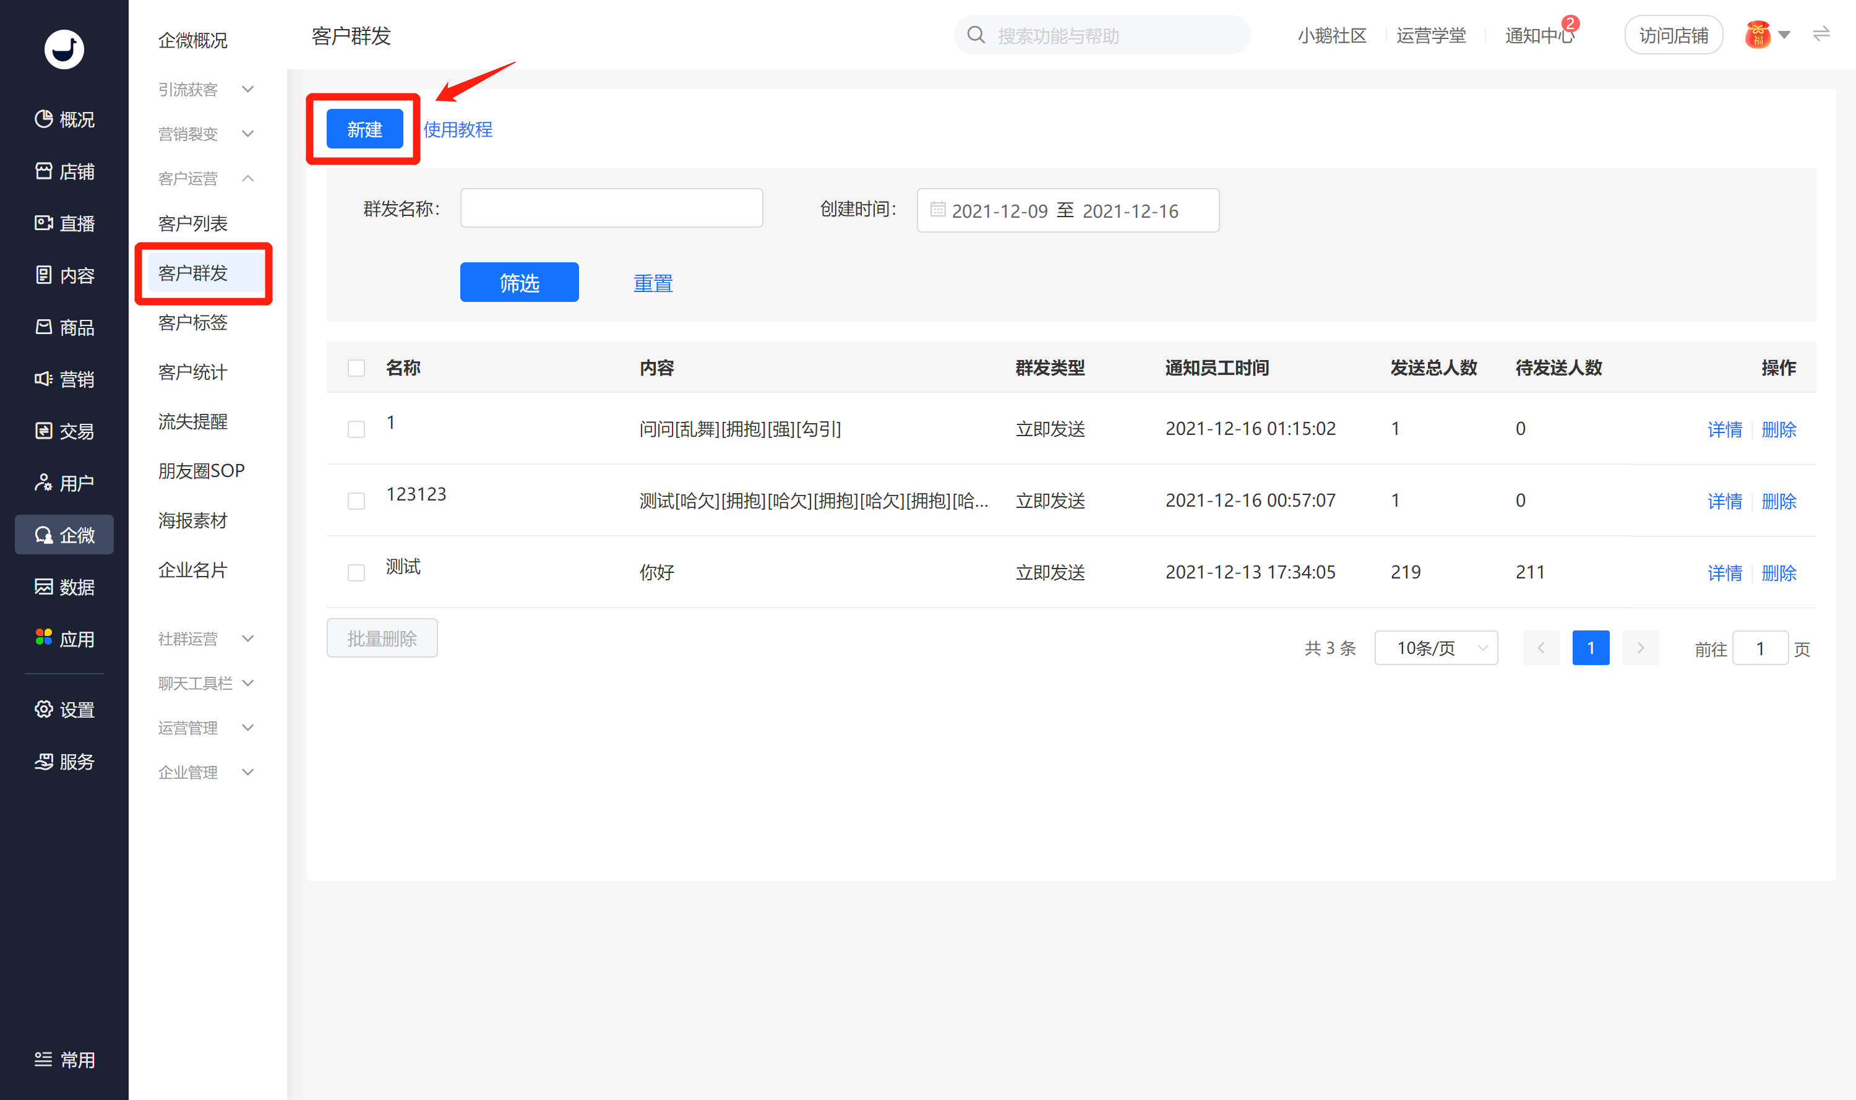This screenshot has width=1856, height=1100.
Task: Check the checkbox for row 123123
Action: (356, 501)
